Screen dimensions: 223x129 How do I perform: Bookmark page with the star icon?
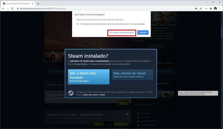pos(201,9)
